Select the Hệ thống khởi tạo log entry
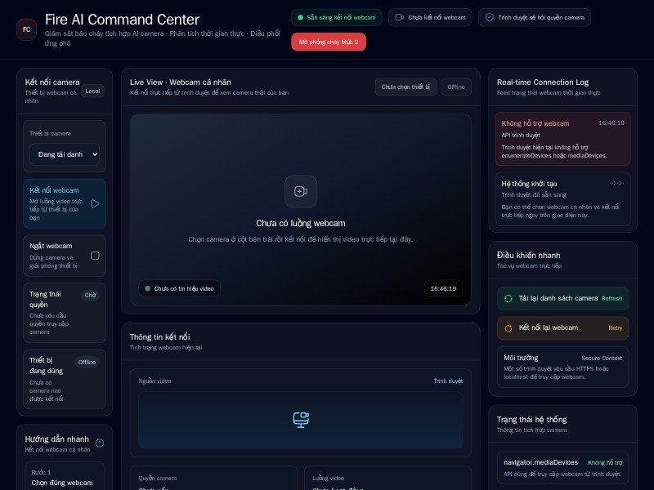654x490 pixels. (562, 198)
